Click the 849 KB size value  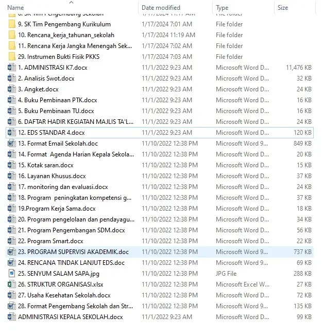point(302,144)
